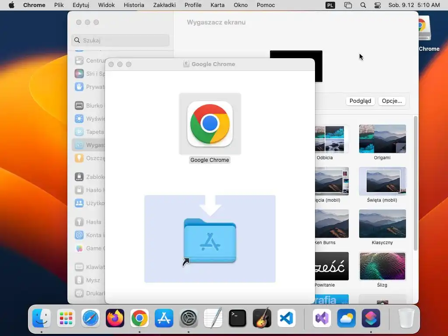Open the Widok menu
Screen dimensions: 448x336
[106, 5]
